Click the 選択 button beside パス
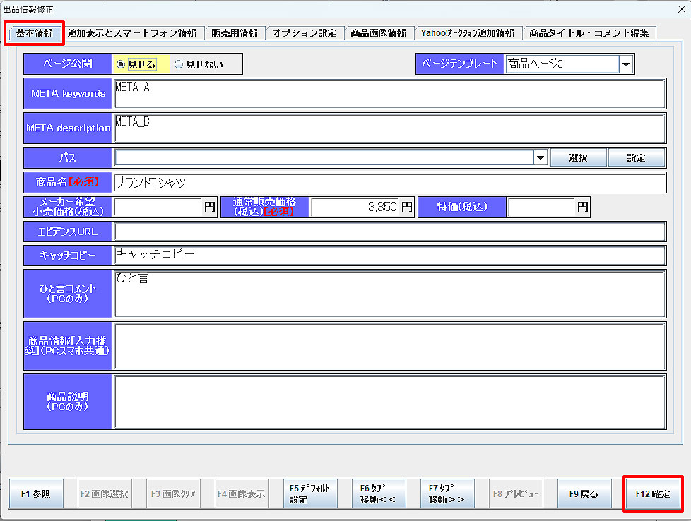Image resolution: width=691 pixels, height=521 pixels. 578,157
